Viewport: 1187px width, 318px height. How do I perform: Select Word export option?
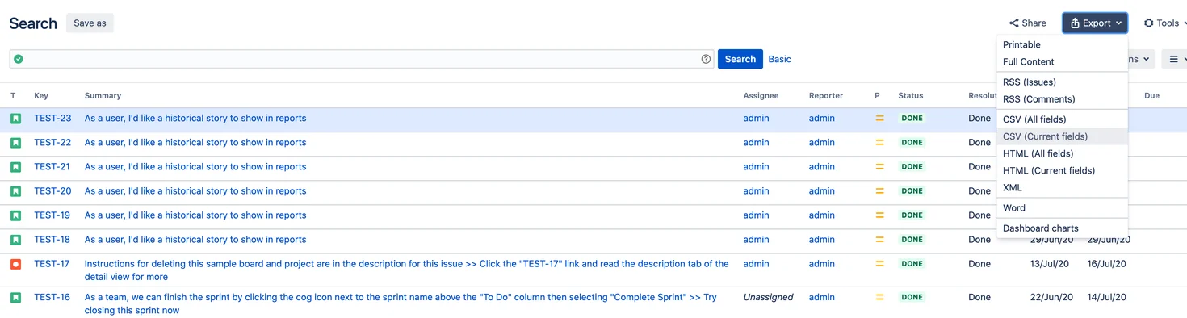pos(1062,207)
